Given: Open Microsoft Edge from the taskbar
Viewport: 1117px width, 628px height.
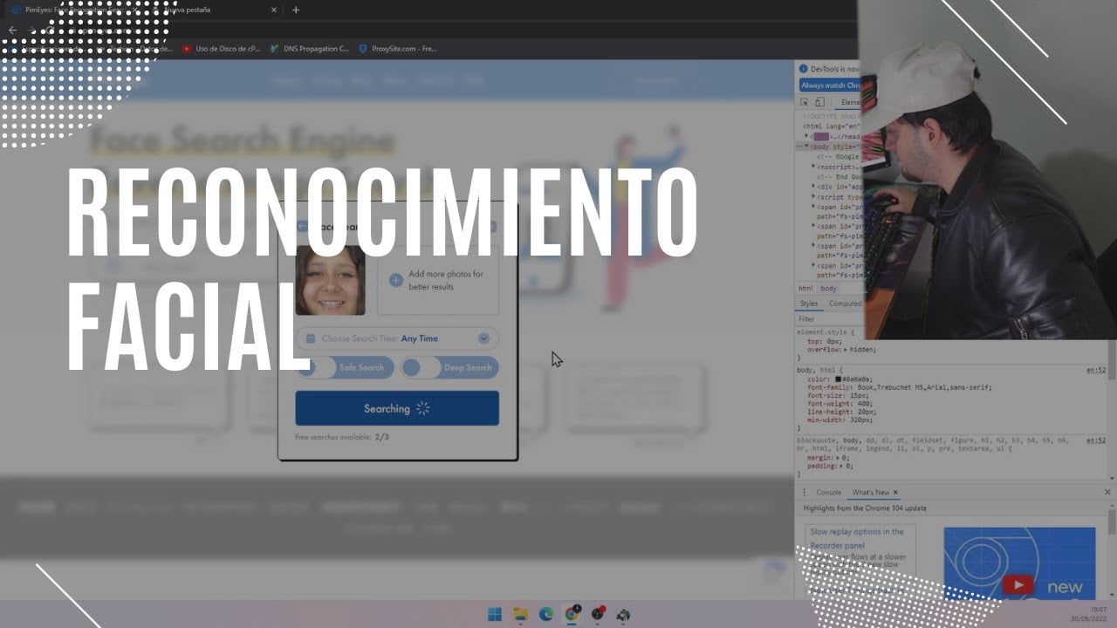Looking at the screenshot, I should (x=546, y=614).
